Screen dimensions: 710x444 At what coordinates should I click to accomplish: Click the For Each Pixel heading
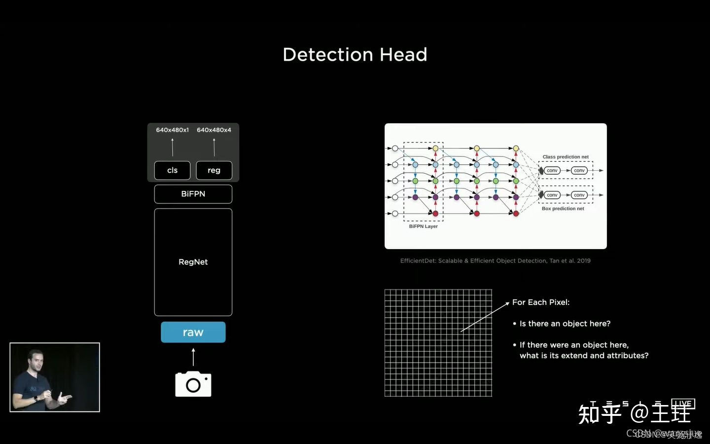[541, 302]
